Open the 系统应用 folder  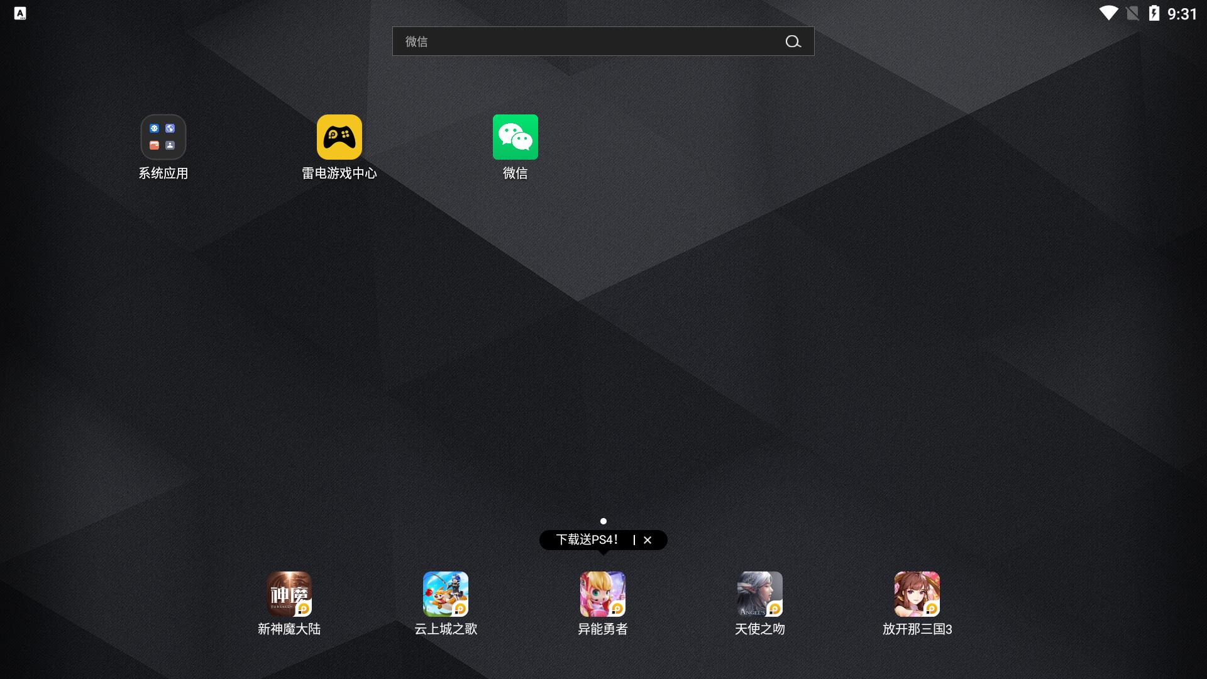(163, 137)
